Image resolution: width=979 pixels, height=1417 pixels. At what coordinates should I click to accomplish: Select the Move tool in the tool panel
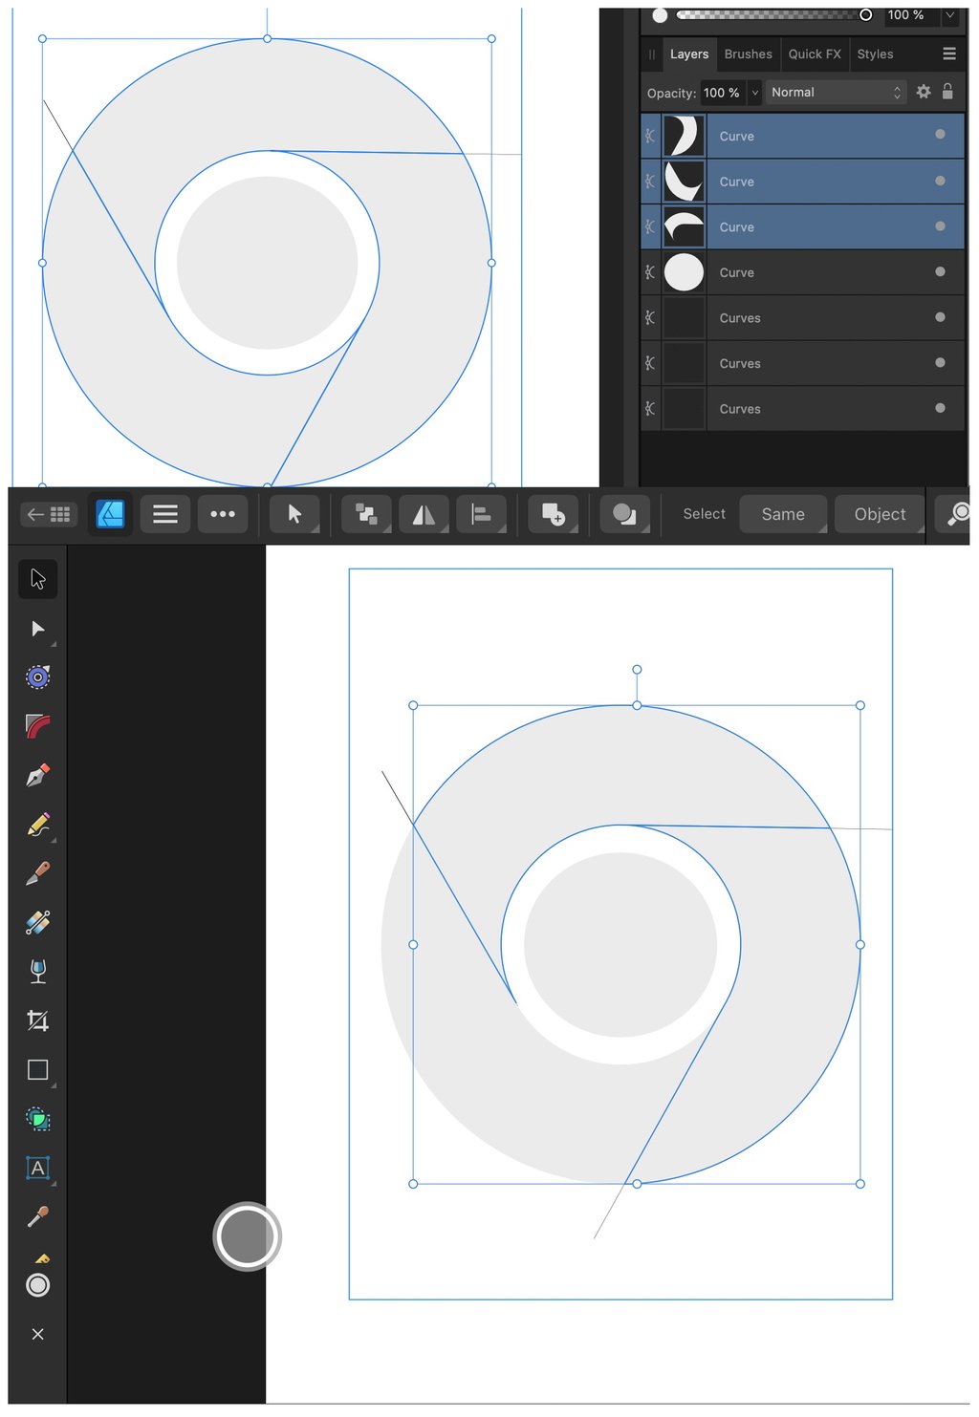pyautogui.click(x=38, y=579)
